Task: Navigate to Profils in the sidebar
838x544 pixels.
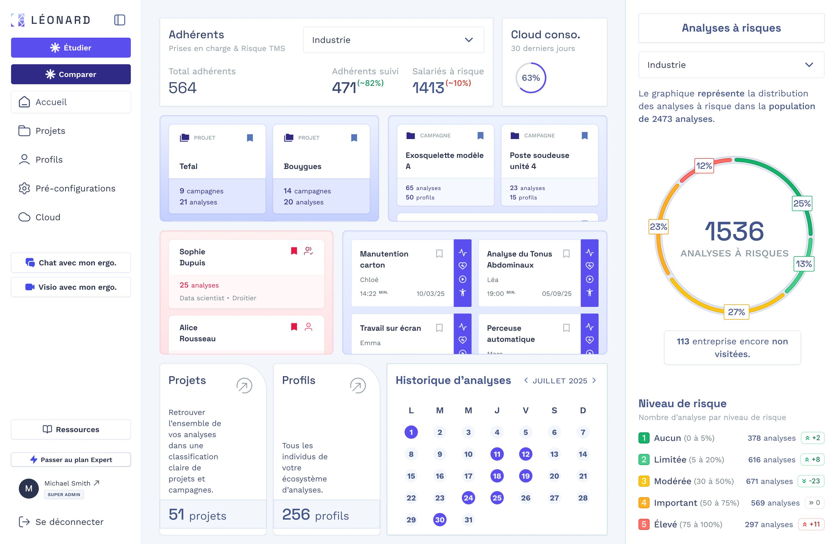Action: [x=71, y=160]
